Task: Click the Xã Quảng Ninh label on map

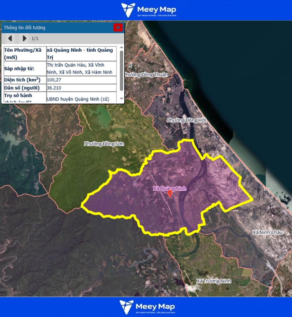Action: coord(170,188)
